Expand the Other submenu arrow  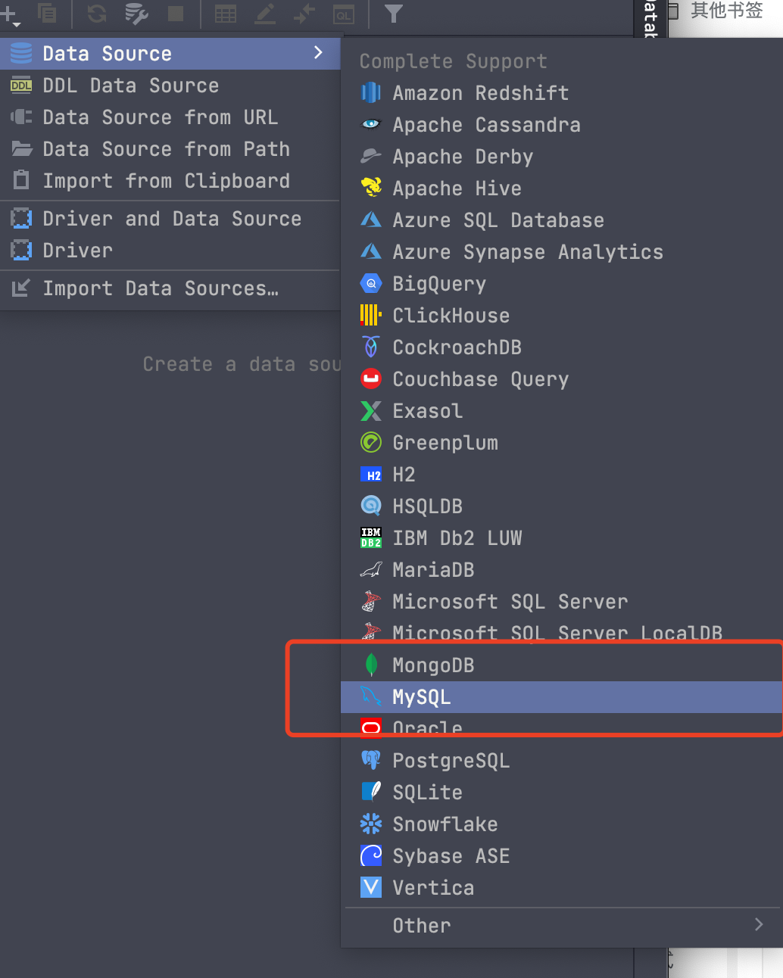pos(759,924)
